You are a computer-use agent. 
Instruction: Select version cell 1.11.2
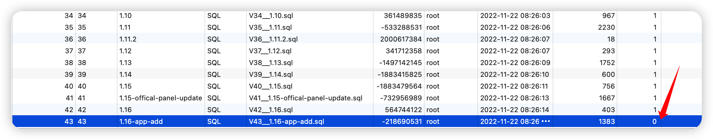(x=128, y=39)
